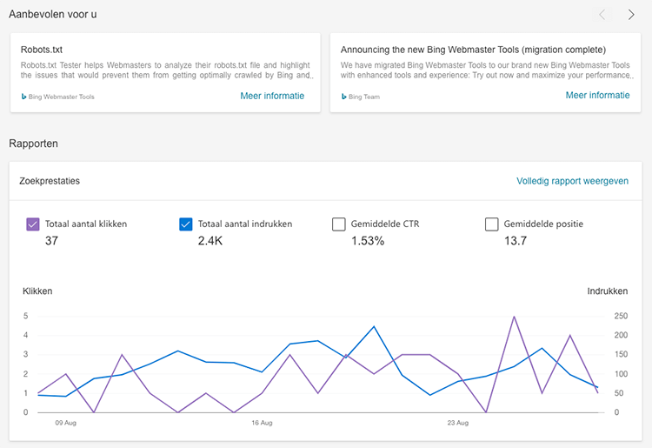Image resolution: width=652 pixels, height=448 pixels.
Task: Click the Bing logo beside Bing Webmaster Tools
Action: click(23, 97)
